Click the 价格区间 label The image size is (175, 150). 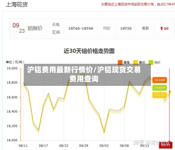tap(56, 28)
